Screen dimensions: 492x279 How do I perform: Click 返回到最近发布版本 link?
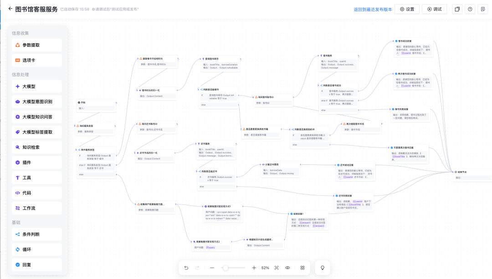(373, 9)
